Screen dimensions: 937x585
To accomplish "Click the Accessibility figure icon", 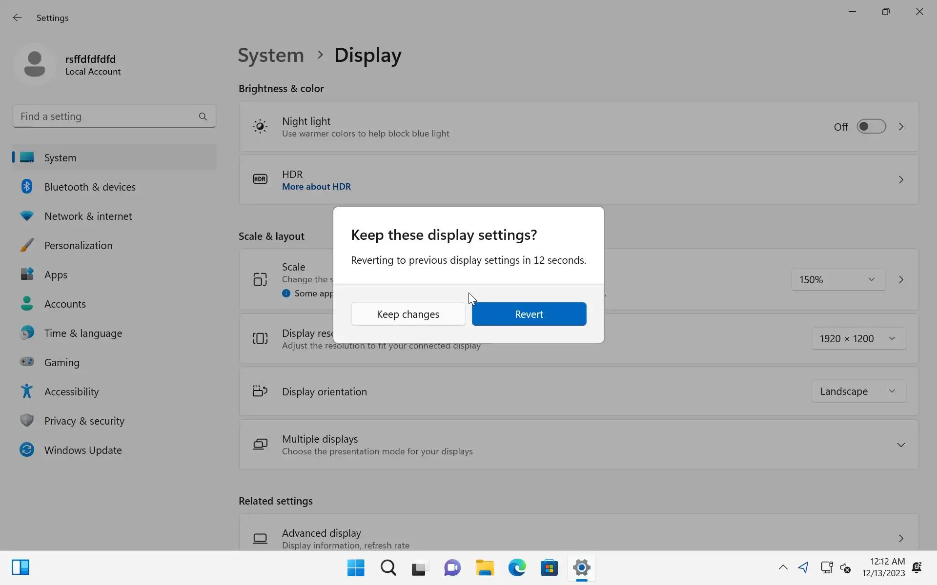I will click(27, 391).
